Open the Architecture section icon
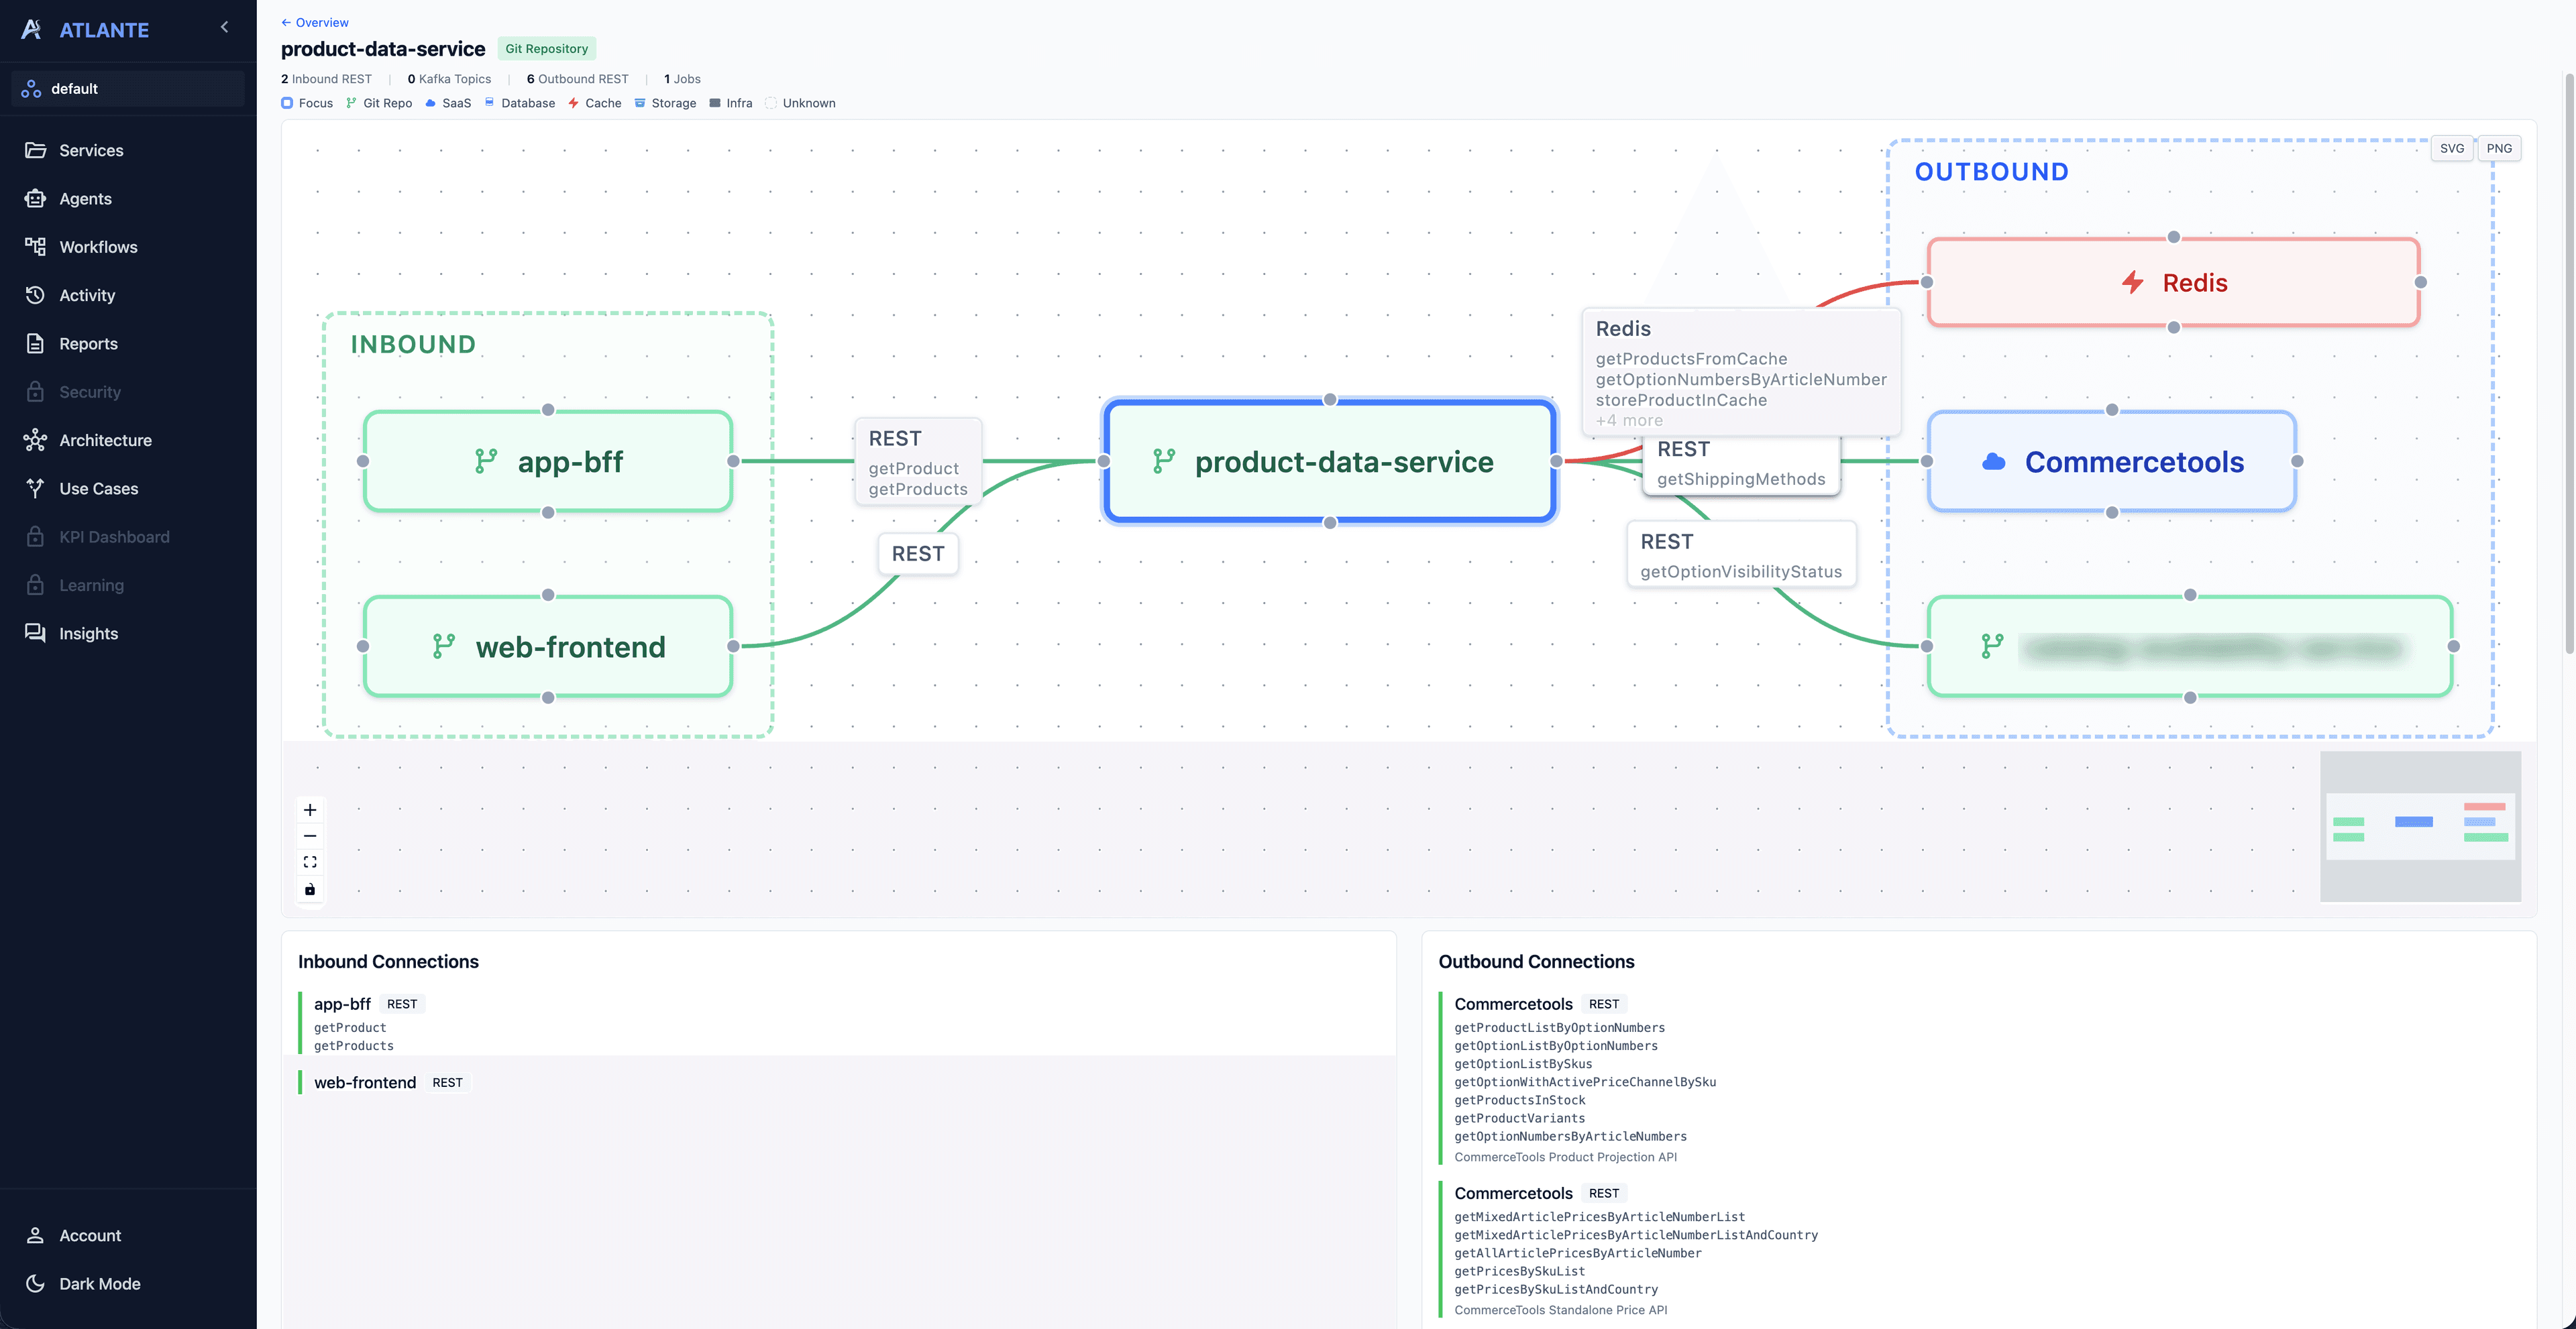The width and height of the screenshot is (2576, 1329). click(x=35, y=440)
